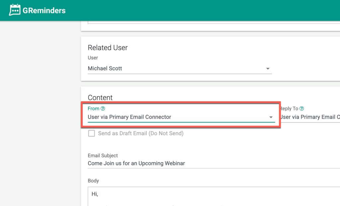The image size is (340, 206).
Task: Click the help icon beside Reply To
Action: pos(301,109)
